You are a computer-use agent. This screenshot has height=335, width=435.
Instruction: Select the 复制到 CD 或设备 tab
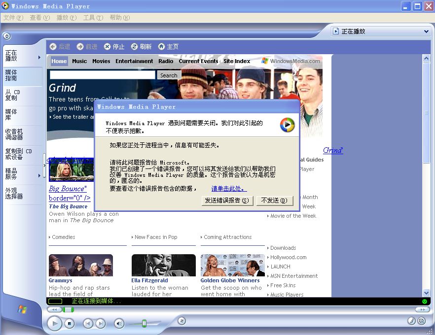pos(23,154)
